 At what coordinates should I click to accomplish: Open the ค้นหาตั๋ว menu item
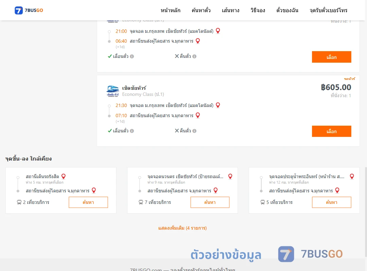201,10
